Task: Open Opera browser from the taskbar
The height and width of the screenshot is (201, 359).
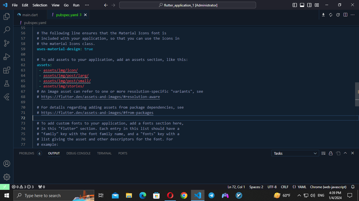Action: 170,195
